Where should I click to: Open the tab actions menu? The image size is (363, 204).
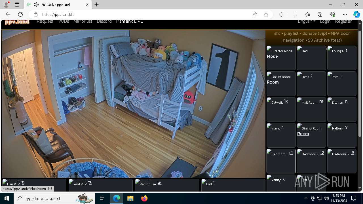17,5
